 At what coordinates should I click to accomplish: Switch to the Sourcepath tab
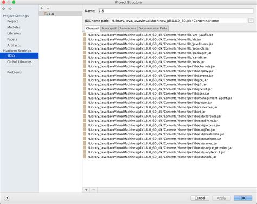click(110, 28)
